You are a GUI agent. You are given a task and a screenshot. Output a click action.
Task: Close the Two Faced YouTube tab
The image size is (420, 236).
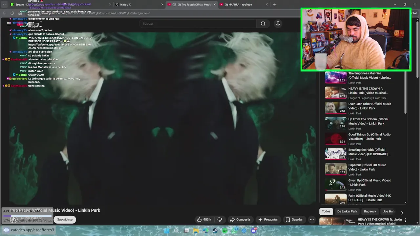pos(214,5)
